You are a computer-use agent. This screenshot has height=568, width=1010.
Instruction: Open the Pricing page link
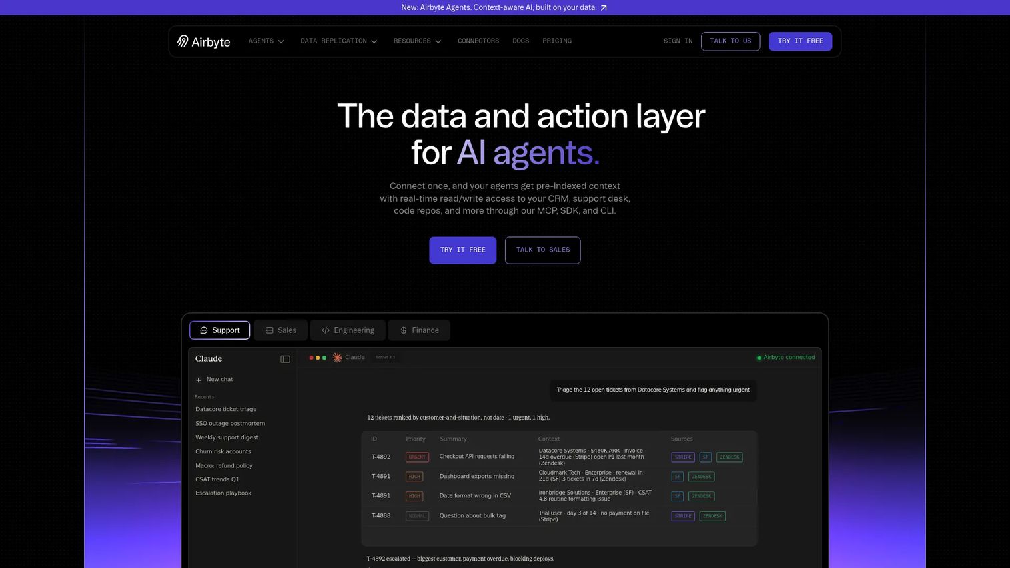557,41
